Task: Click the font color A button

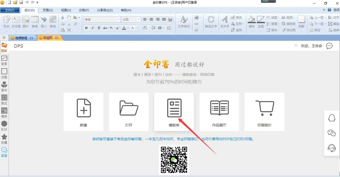Action: [124, 28]
